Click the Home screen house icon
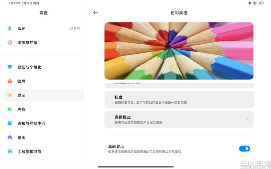This screenshot has height=169, width=271. [10, 138]
